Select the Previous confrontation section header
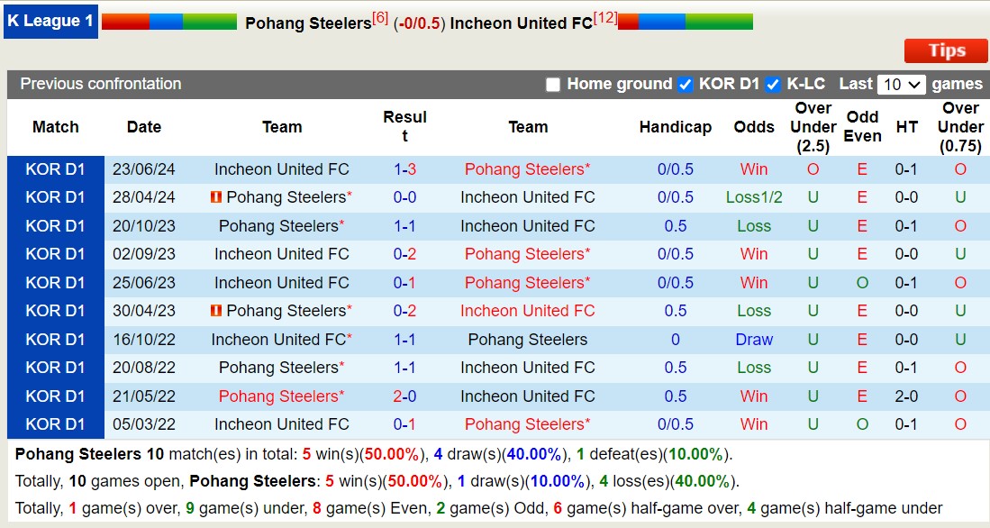990x528 pixels. (x=99, y=84)
